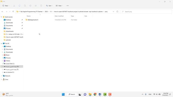Select the Attachments folder in sidebar
This screenshot has height=97, width=173.
click(x=10, y=31)
